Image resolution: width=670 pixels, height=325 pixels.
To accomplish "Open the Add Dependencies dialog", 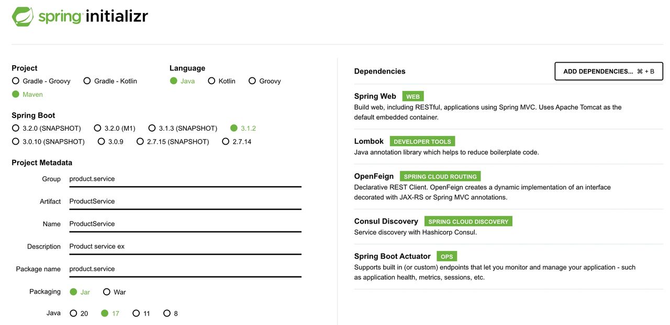I will pos(608,72).
